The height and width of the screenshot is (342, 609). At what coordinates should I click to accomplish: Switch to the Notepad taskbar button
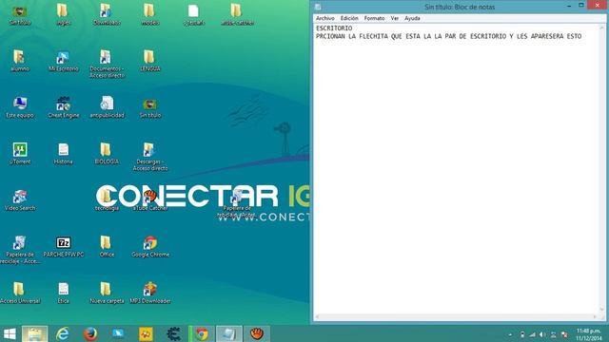pos(228,333)
